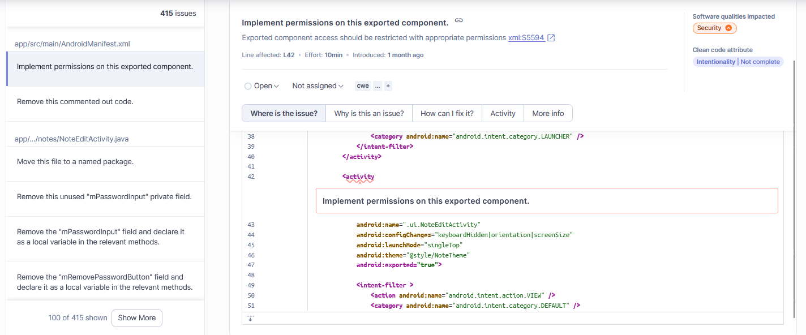Open external link icon beside xml:S5594

pyautogui.click(x=551, y=38)
